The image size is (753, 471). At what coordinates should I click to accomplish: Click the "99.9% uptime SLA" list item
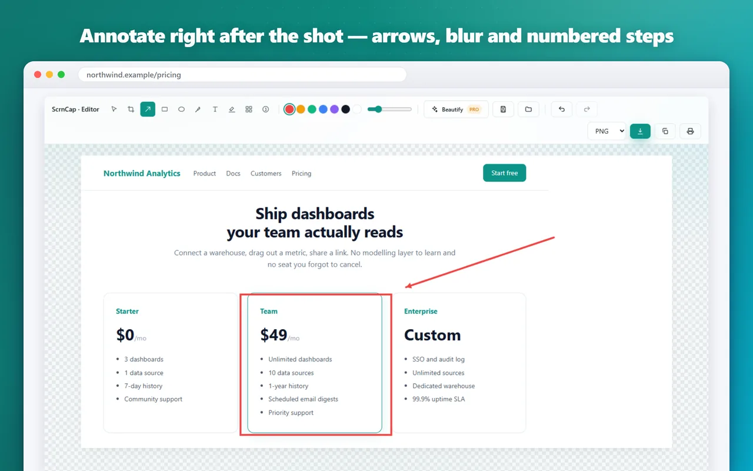(439, 399)
